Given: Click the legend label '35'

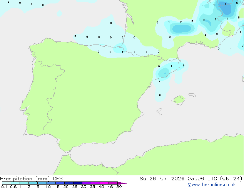Looking at the screenshot, I should (92, 186).
